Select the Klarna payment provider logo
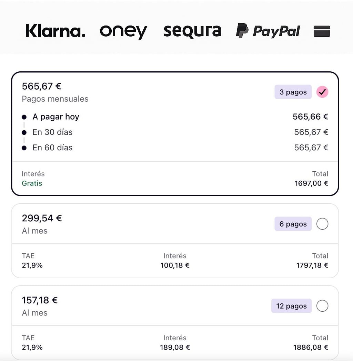 pyautogui.click(x=55, y=31)
